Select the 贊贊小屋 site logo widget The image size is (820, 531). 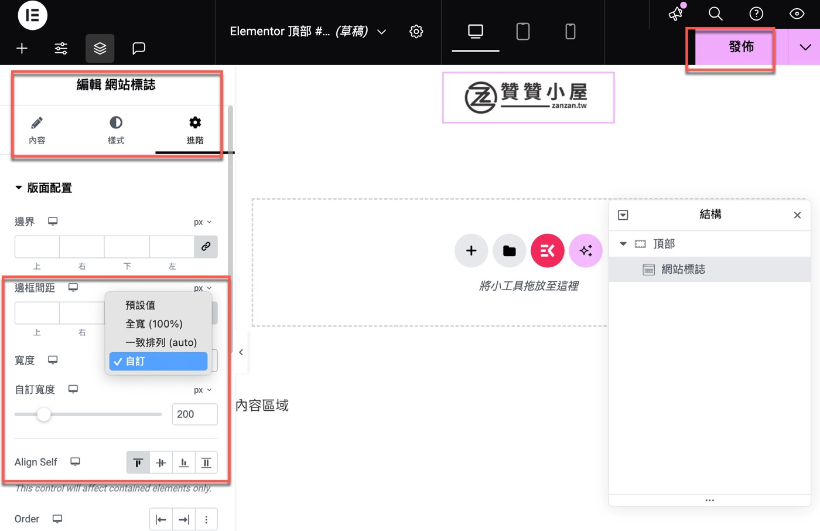[528, 98]
